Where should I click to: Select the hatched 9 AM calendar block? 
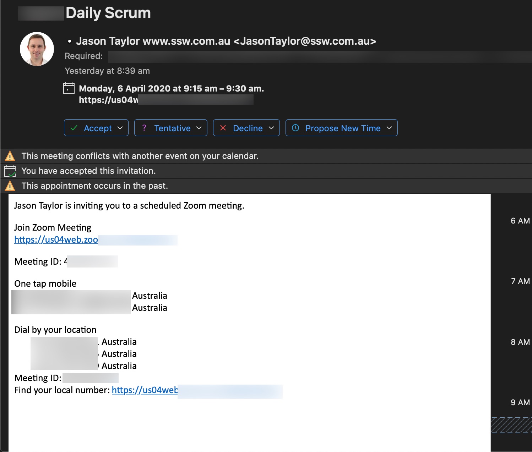click(511, 425)
